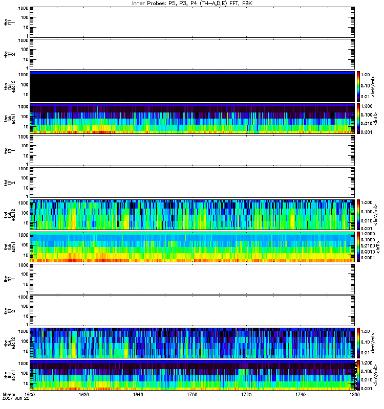384x409 pixels.
Task: Click the color bar beside tha fbk scm1
Action: 358,119
